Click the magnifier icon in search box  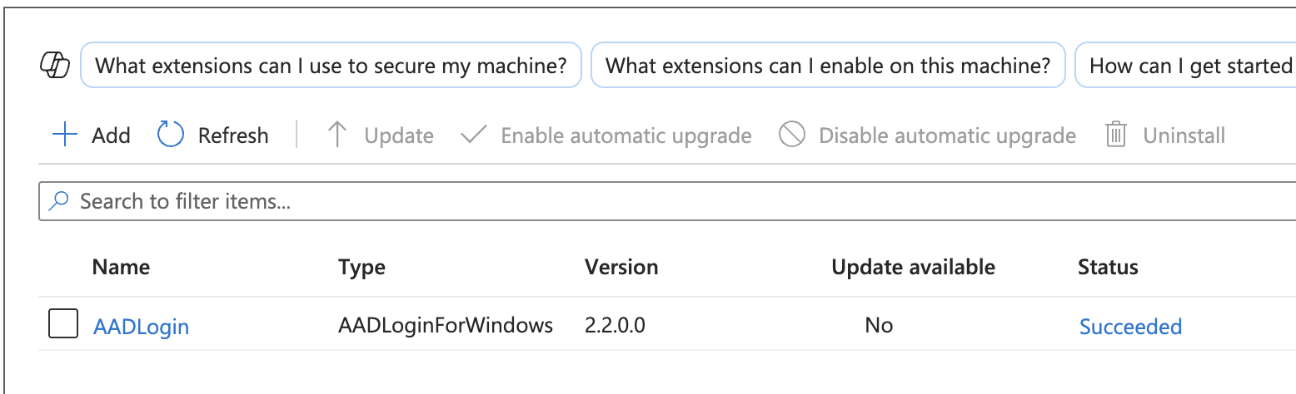coord(59,201)
